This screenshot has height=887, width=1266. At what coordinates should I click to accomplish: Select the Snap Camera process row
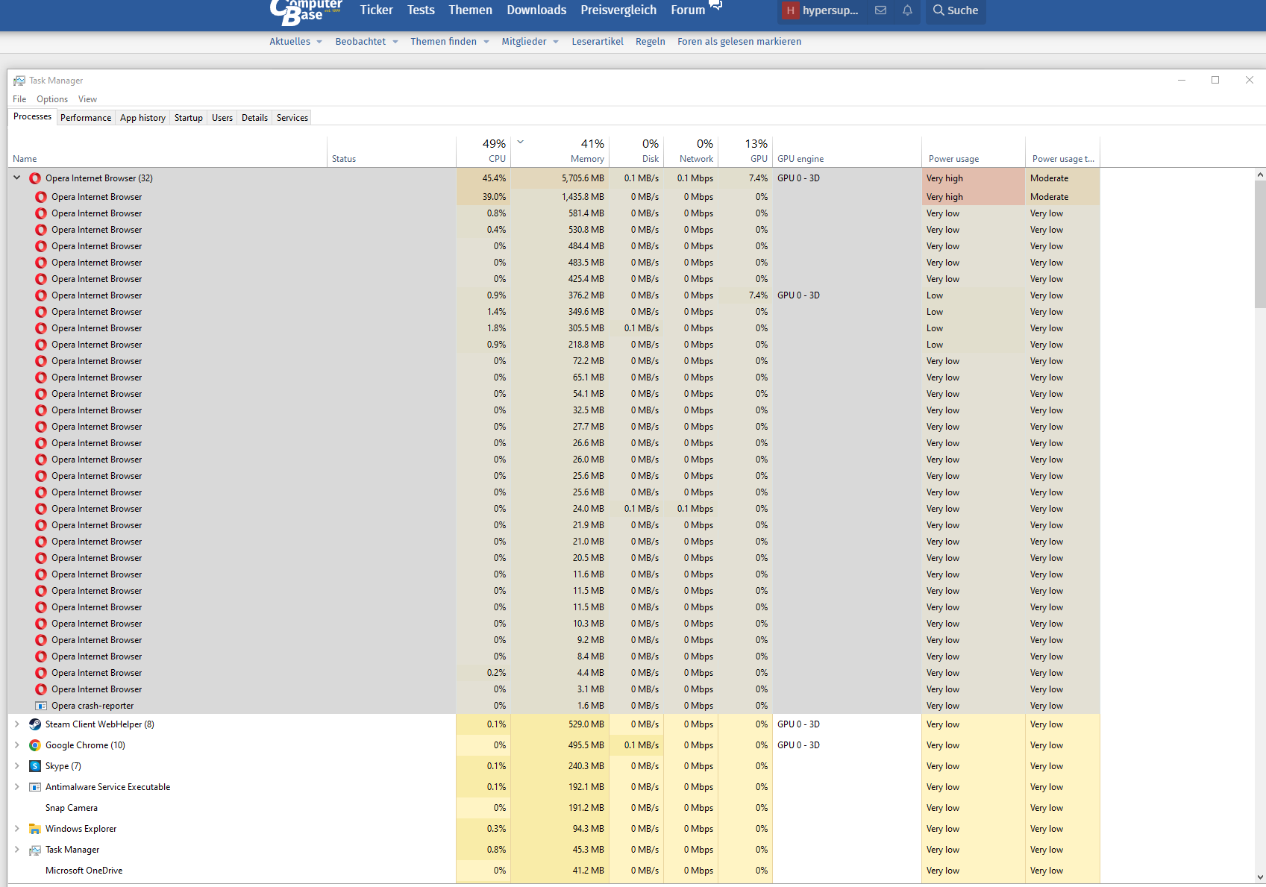point(554,808)
